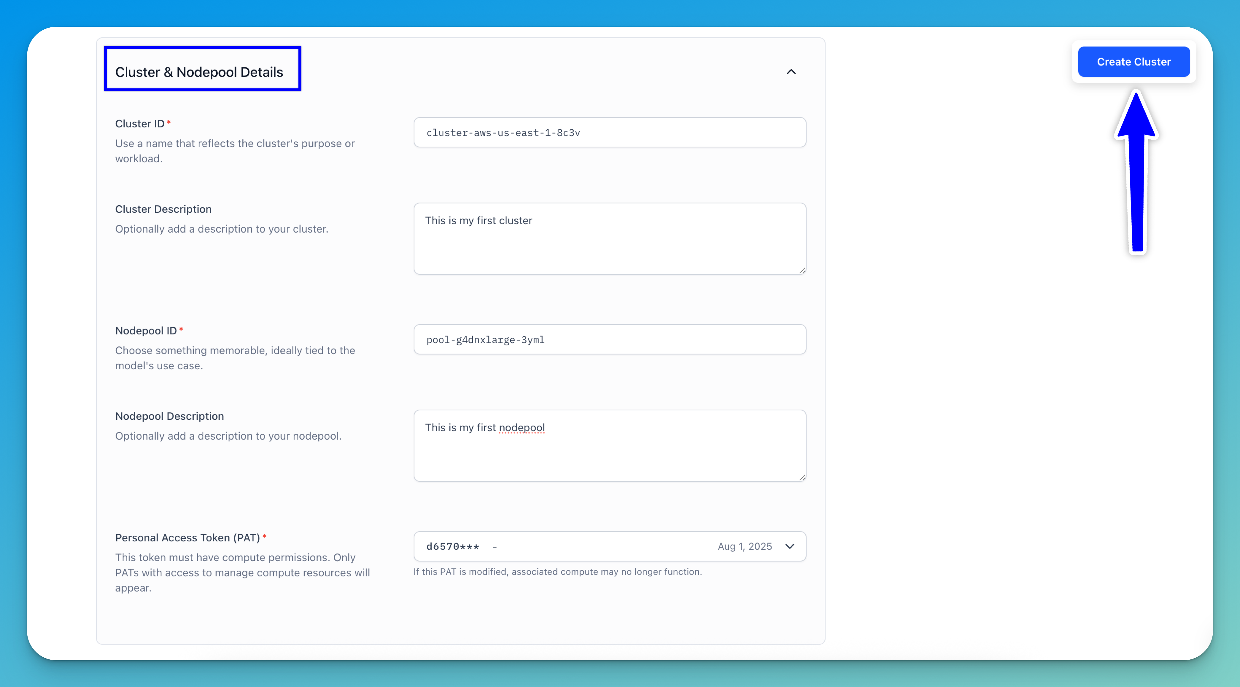This screenshot has height=687, width=1240.
Task: Focus the Cluster Description text area
Action: coord(609,239)
